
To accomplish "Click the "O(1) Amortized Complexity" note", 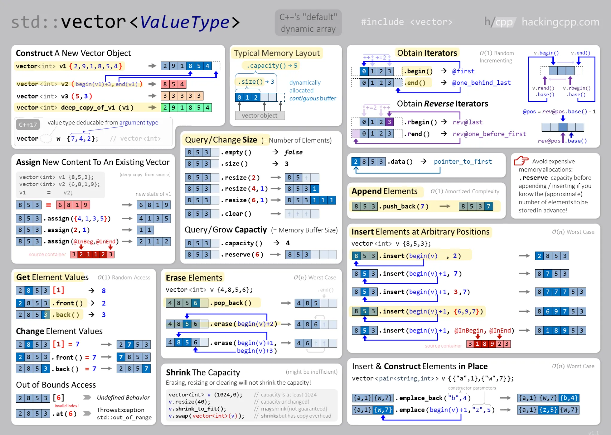I will [x=465, y=191].
